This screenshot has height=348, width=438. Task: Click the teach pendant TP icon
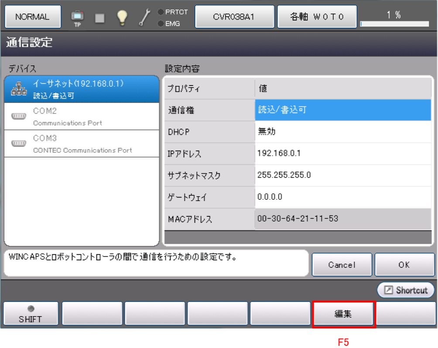point(77,18)
